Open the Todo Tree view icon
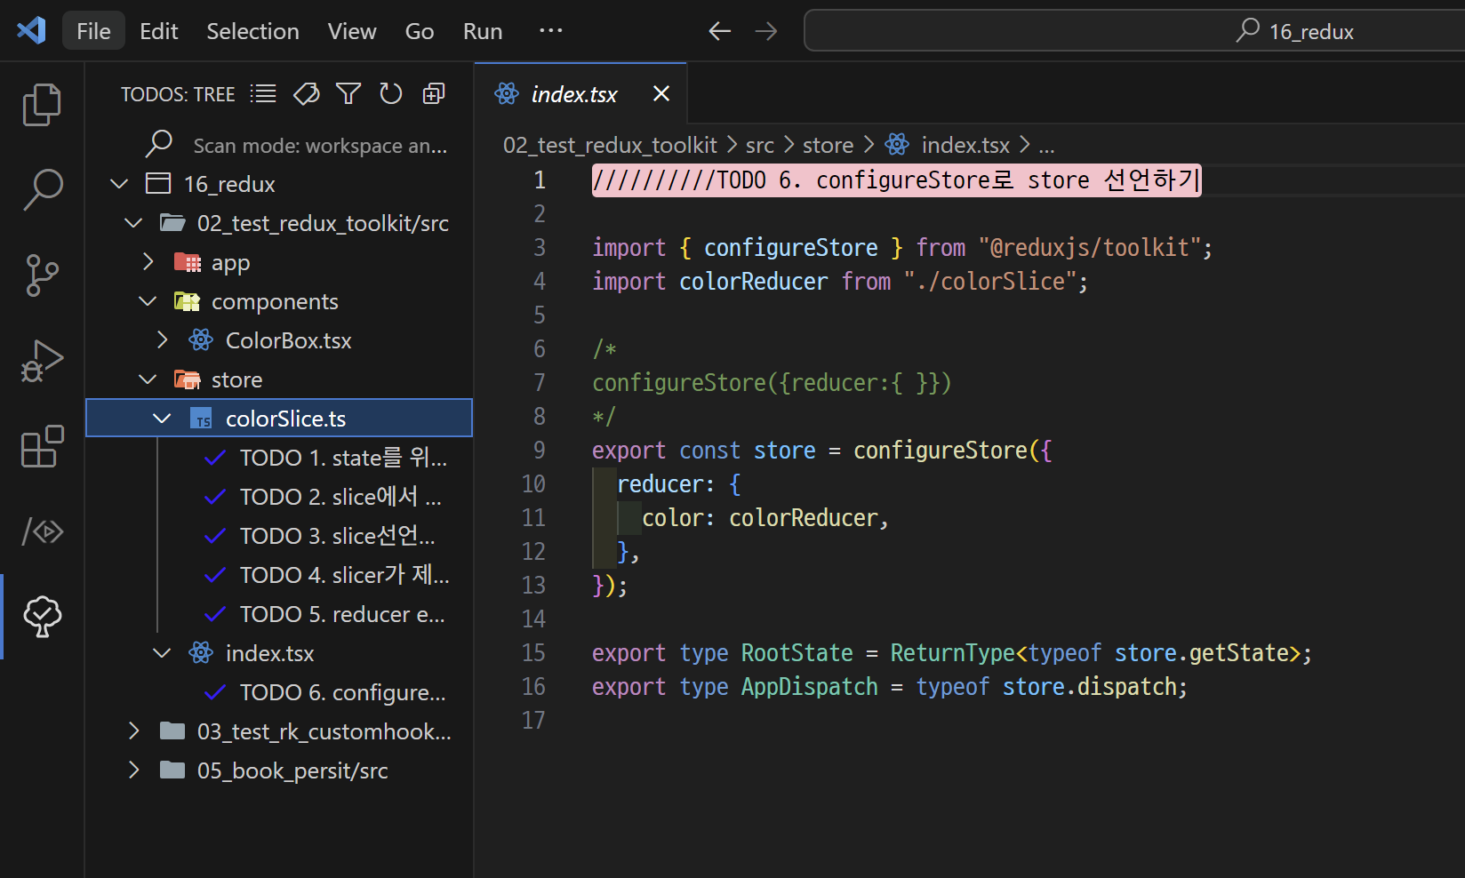The height and width of the screenshot is (878, 1465). pos(42,617)
